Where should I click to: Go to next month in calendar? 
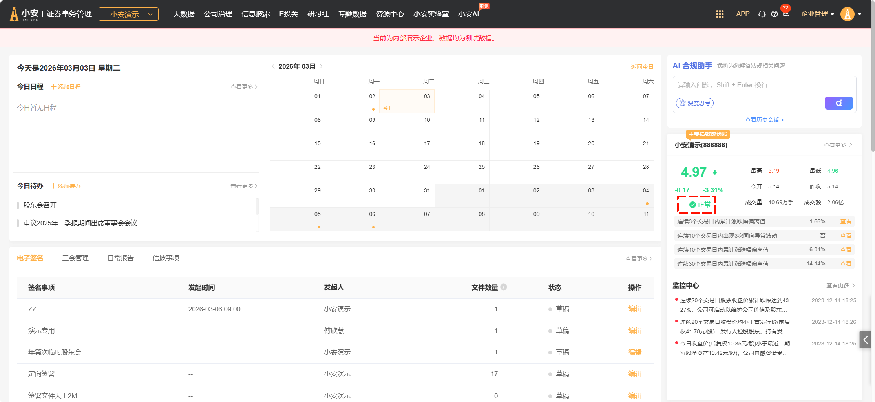[x=321, y=66]
